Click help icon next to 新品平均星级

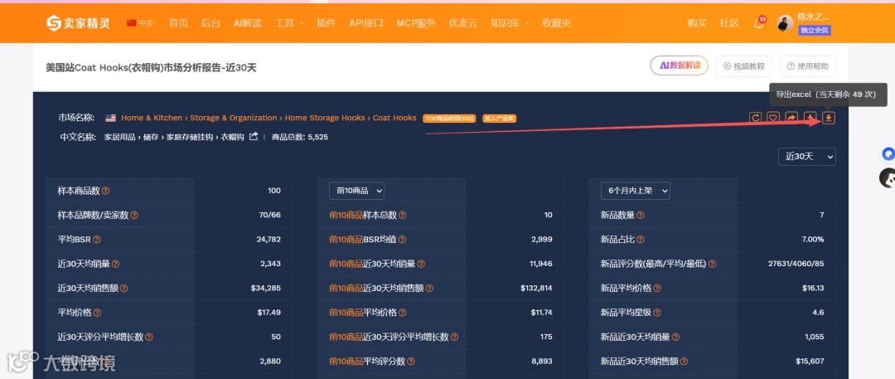tap(657, 313)
